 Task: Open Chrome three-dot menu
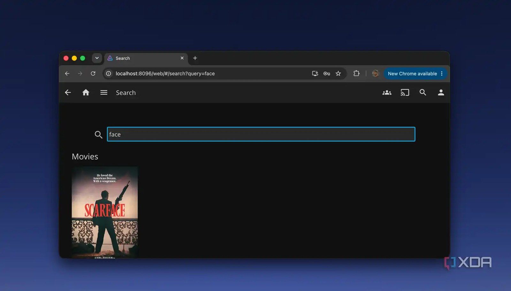(442, 73)
